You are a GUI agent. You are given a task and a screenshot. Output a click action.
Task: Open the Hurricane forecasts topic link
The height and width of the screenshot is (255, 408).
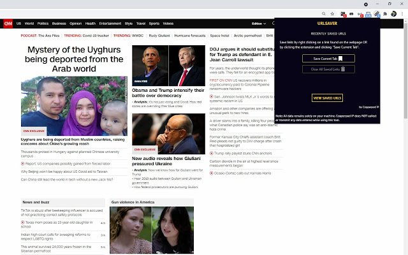point(190,36)
